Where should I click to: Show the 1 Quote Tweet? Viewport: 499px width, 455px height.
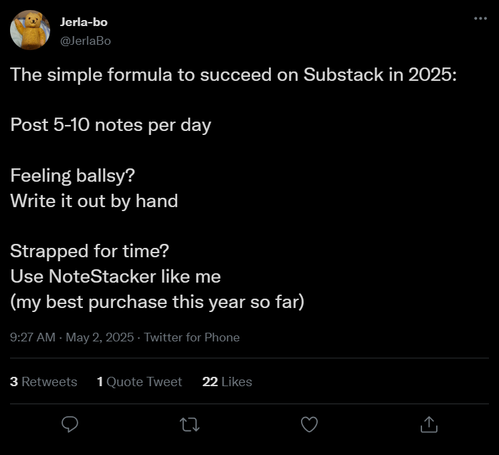pyautogui.click(x=139, y=382)
